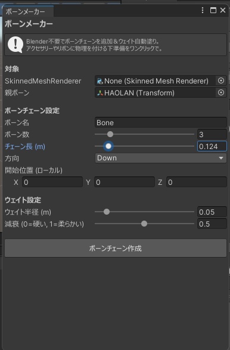
Task: Click the Y axis label of 開始位置
Action: (88, 182)
